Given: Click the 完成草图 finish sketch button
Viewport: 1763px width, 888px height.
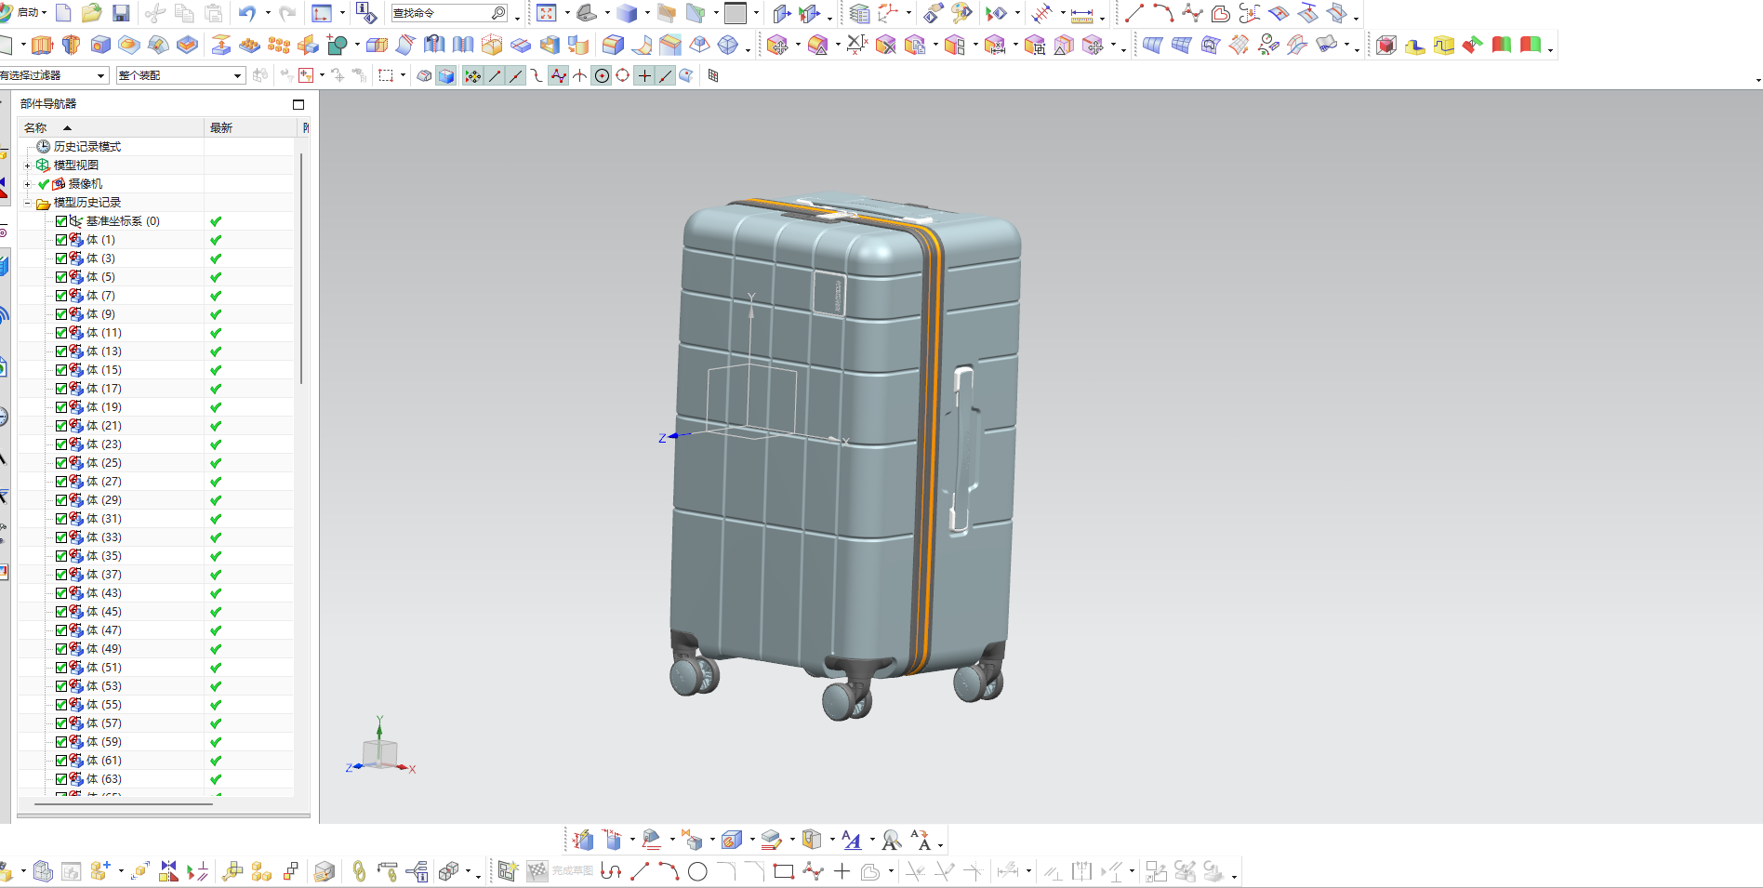Looking at the screenshot, I should [x=561, y=871].
